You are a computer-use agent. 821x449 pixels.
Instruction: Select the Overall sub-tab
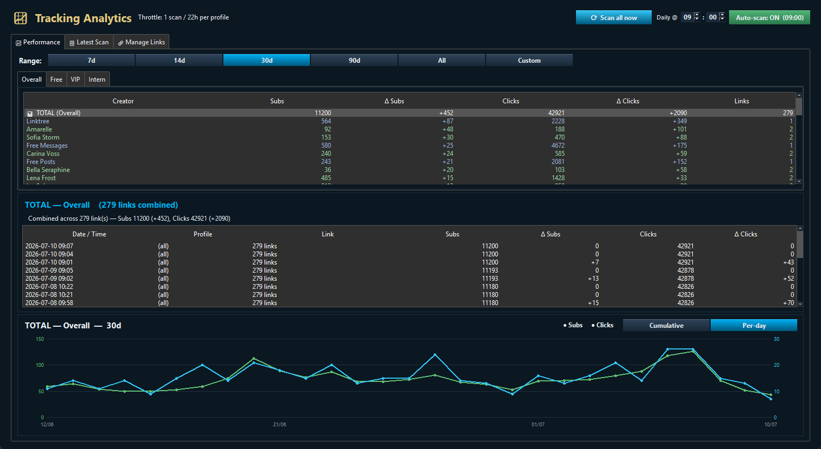(x=32, y=79)
